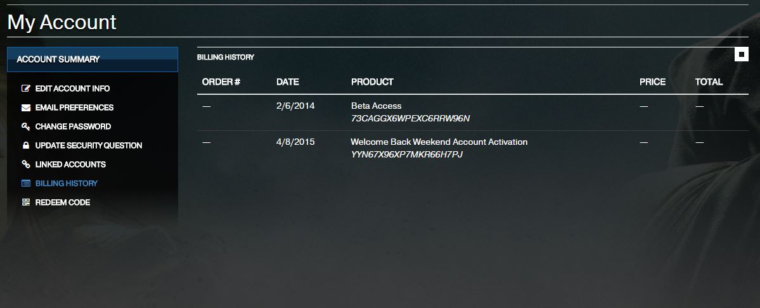Click the Redeem Code QR icon
This screenshot has width=760, height=308.
click(x=26, y=202)
